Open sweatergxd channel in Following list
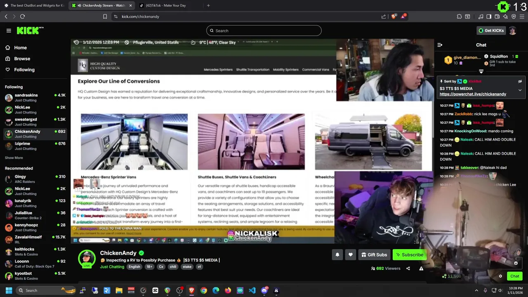 (x=35, y=122)
